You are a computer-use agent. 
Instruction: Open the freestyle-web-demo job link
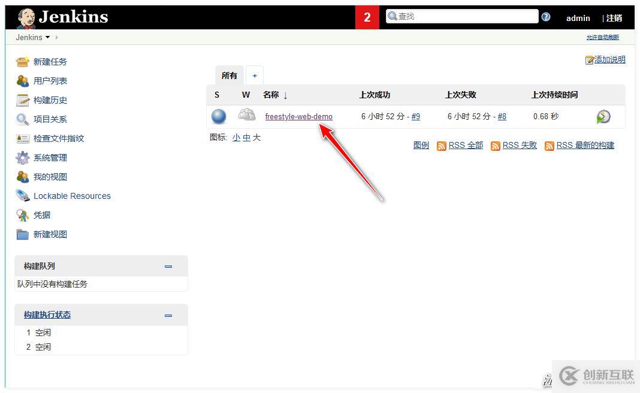point(299,116)
